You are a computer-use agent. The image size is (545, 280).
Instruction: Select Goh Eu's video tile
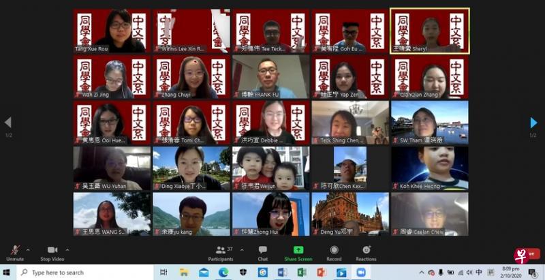pos(350,31)
